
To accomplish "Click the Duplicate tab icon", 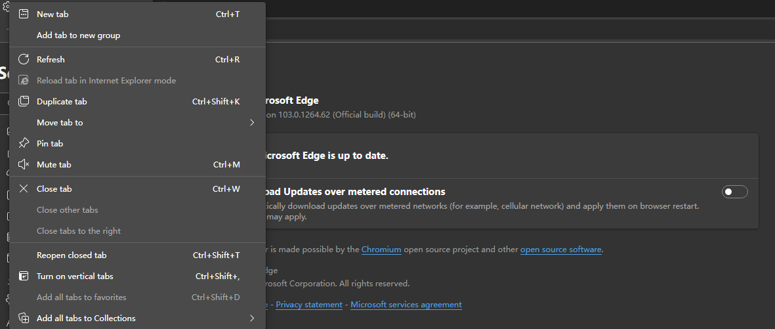I will 23,101.
